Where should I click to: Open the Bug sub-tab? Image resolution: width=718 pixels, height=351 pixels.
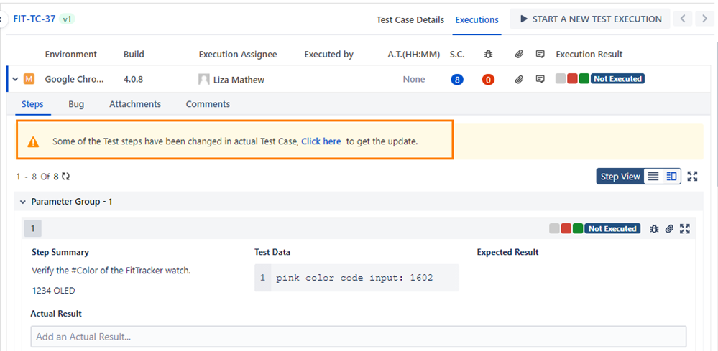click(76, 104)
